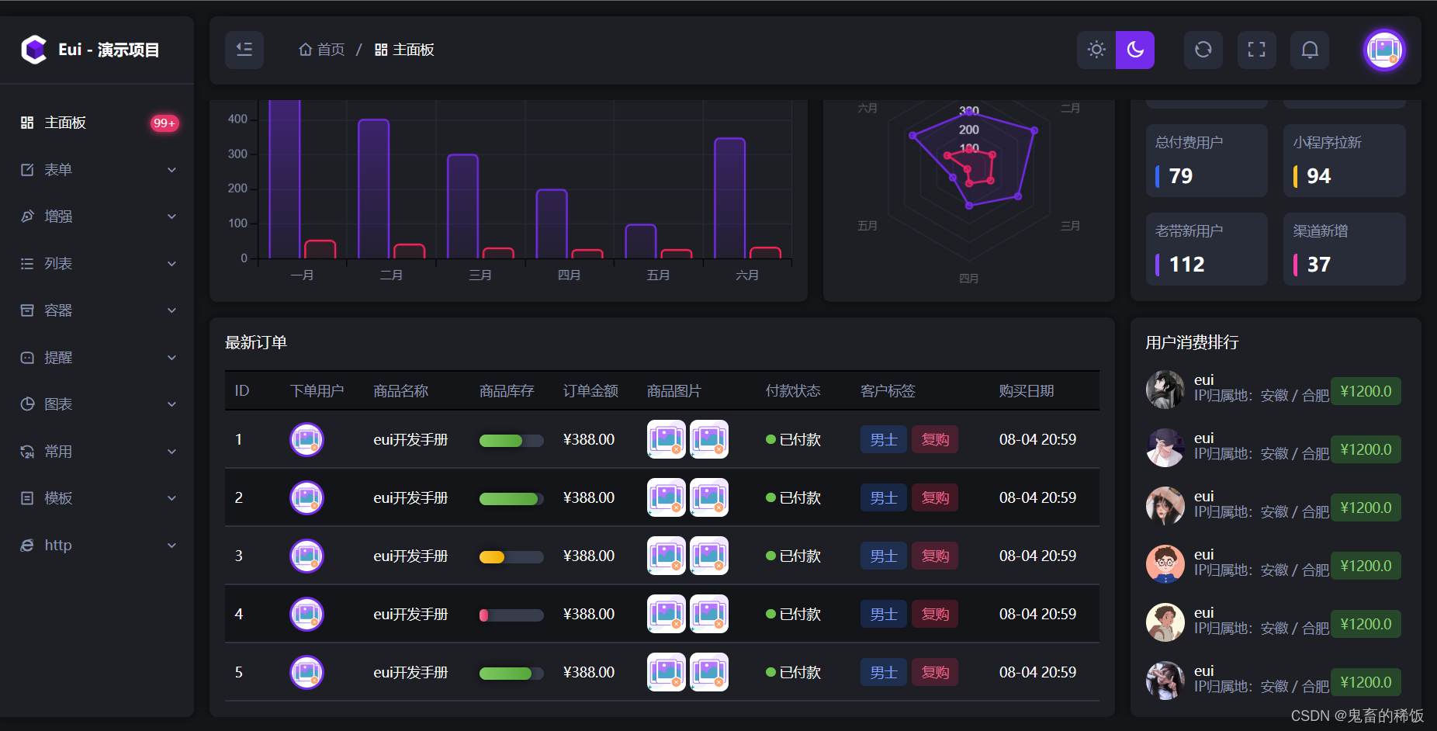Click the 99+ badge on 主面板

click(x=164, y=123)
